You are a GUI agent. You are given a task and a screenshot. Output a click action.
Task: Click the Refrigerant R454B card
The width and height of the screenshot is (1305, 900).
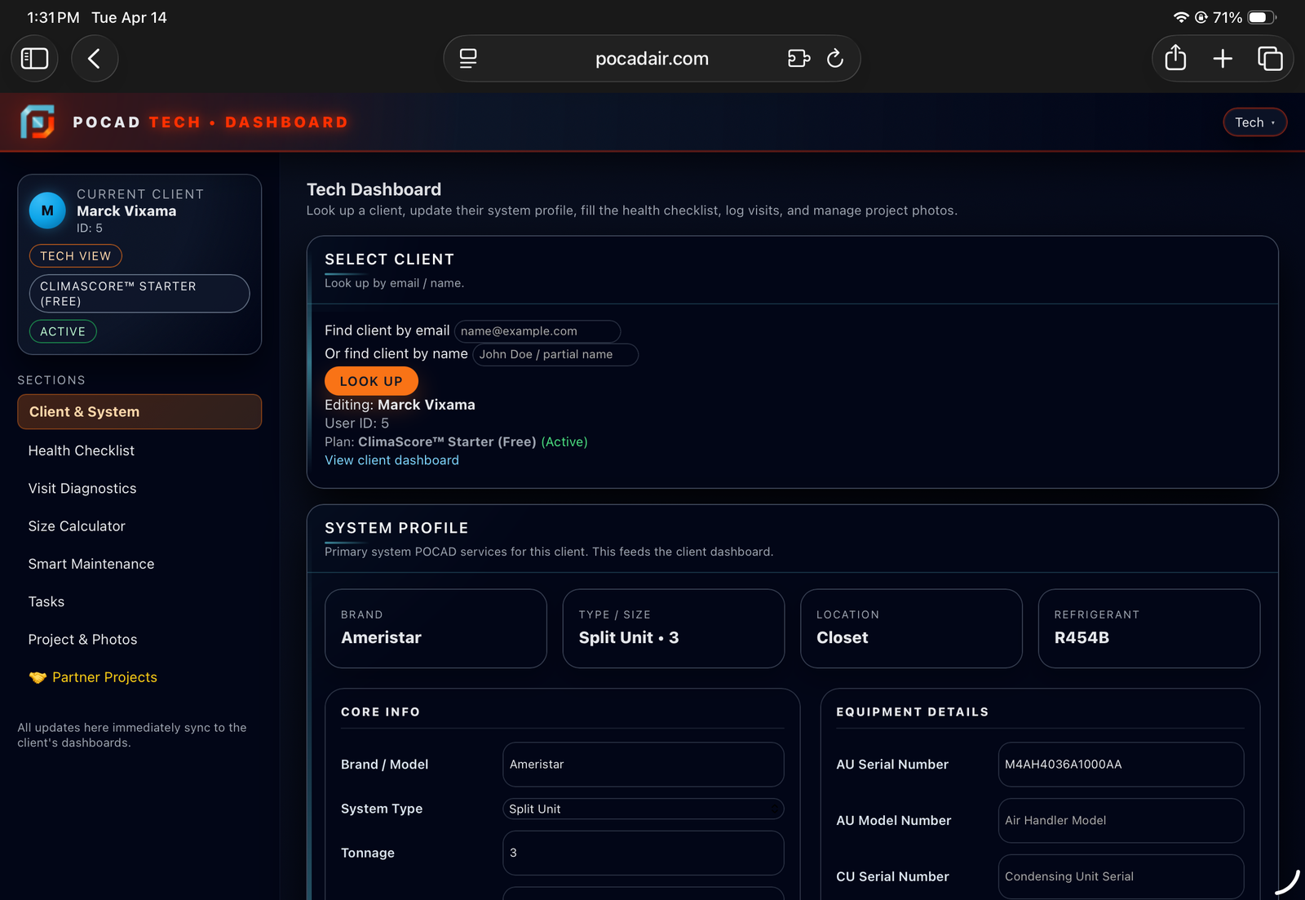tap(1149, 628)
